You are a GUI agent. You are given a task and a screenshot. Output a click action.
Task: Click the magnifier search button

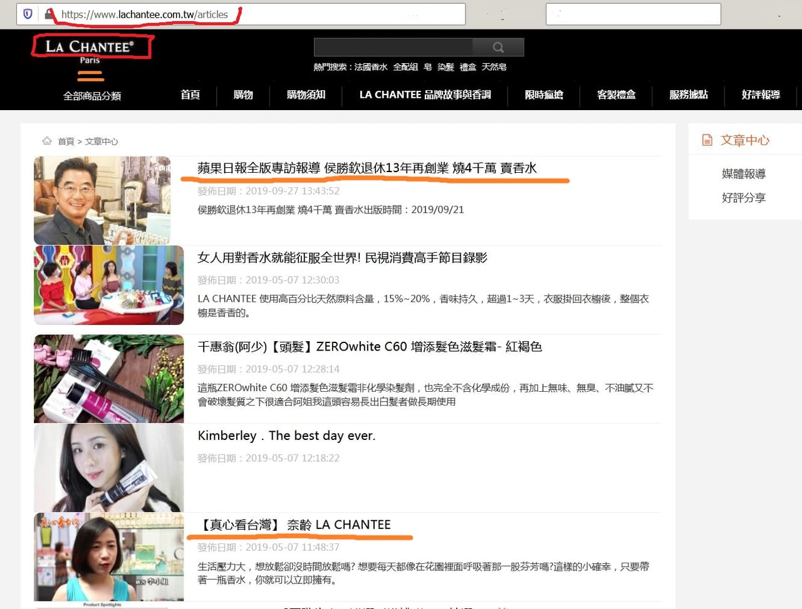point(498,47)
